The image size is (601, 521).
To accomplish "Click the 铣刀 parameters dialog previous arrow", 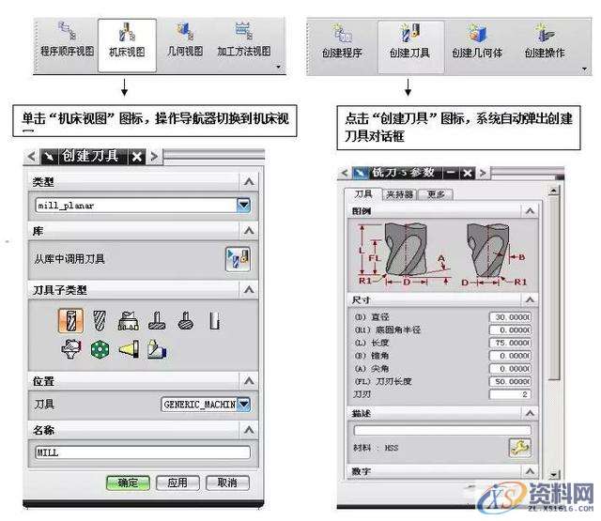I will [x=345, y=173].
